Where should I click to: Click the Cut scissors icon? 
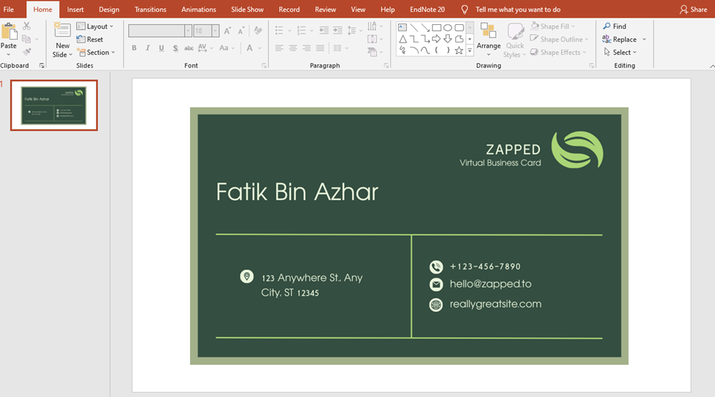pyautogui.click(x=26, y=26)
